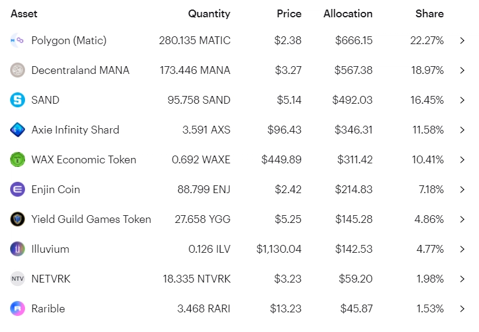Click the Quantity column header

(x=209, y=14)
